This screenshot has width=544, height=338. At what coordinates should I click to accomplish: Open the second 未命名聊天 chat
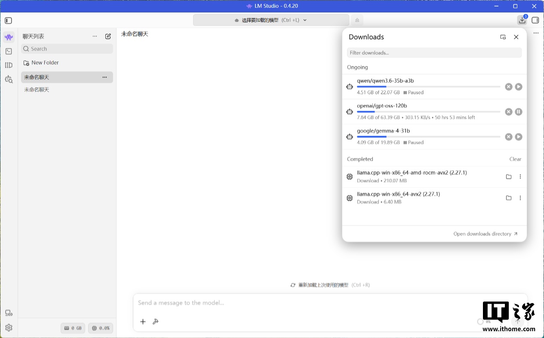click(67, 90)
